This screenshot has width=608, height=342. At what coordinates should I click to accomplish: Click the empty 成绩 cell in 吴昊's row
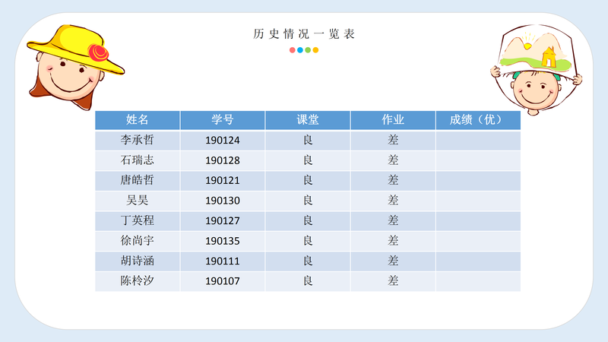pyautogui.click(x=479, y=201)
